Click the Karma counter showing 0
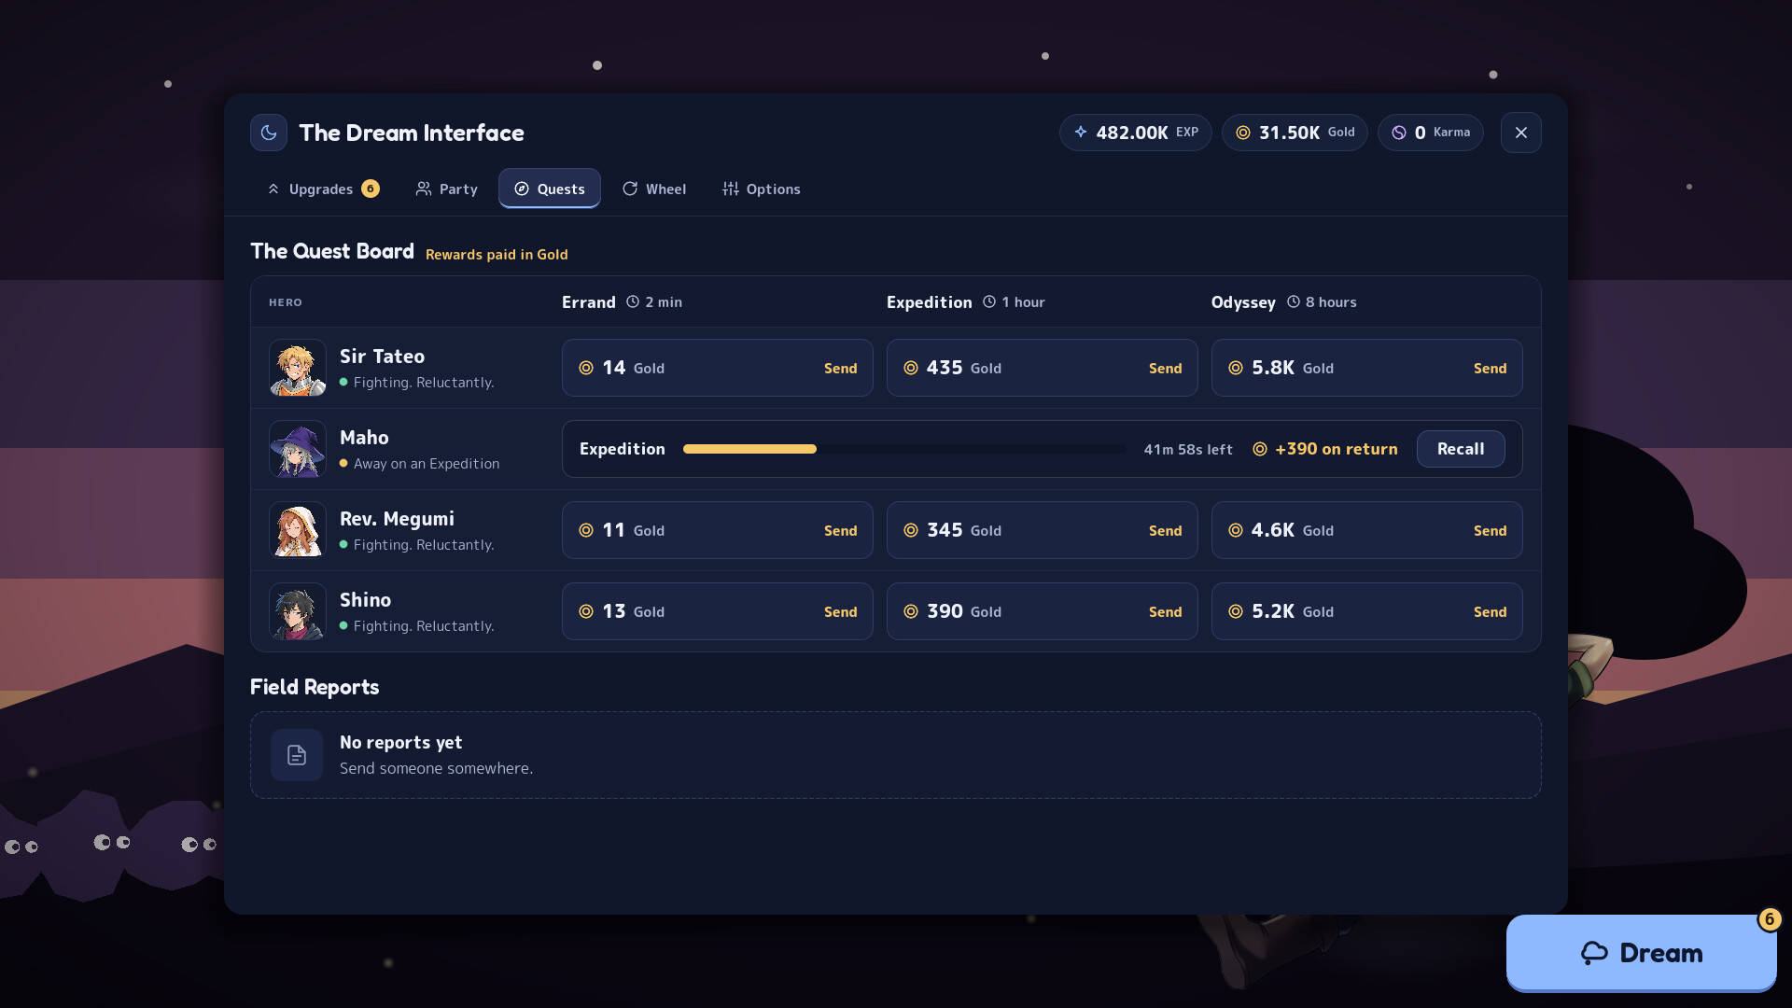Screen dimensions: 1792x1008 pyautogui.click(x=1430, y=133)
